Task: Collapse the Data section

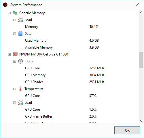Action: (x=14, y=34)
